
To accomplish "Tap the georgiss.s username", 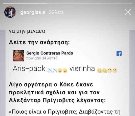I will point(33,13).
